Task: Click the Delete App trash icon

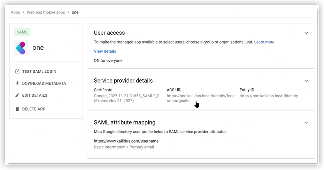Action: pos(17,109)
